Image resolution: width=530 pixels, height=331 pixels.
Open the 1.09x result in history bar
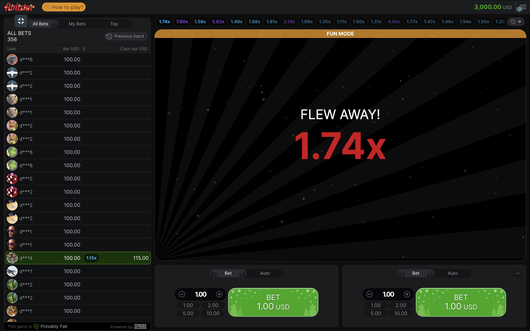point(307,22)
